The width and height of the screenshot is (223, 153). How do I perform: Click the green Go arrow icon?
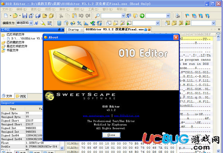pos(142,16)
